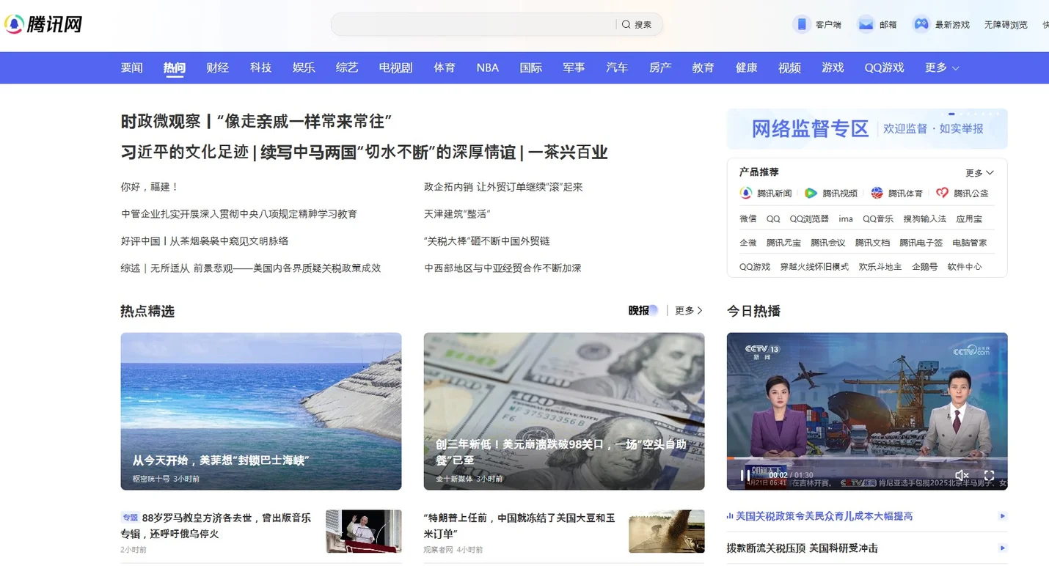Expand the 更多 menu in navigation bar
This screenshot has height=566, width=1049.
click(942, 67)
